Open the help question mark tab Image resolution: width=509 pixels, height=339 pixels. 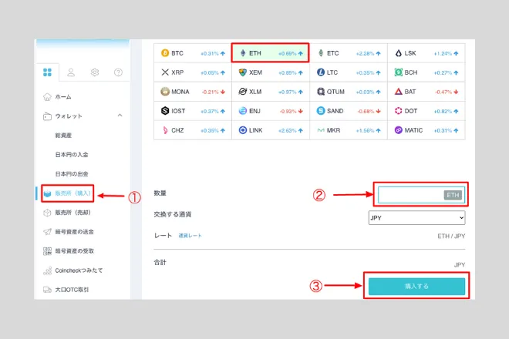click(x=118, y=72)
